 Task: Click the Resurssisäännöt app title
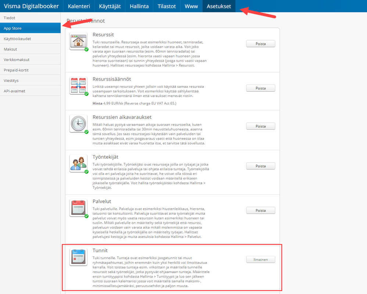click(112, 79)
